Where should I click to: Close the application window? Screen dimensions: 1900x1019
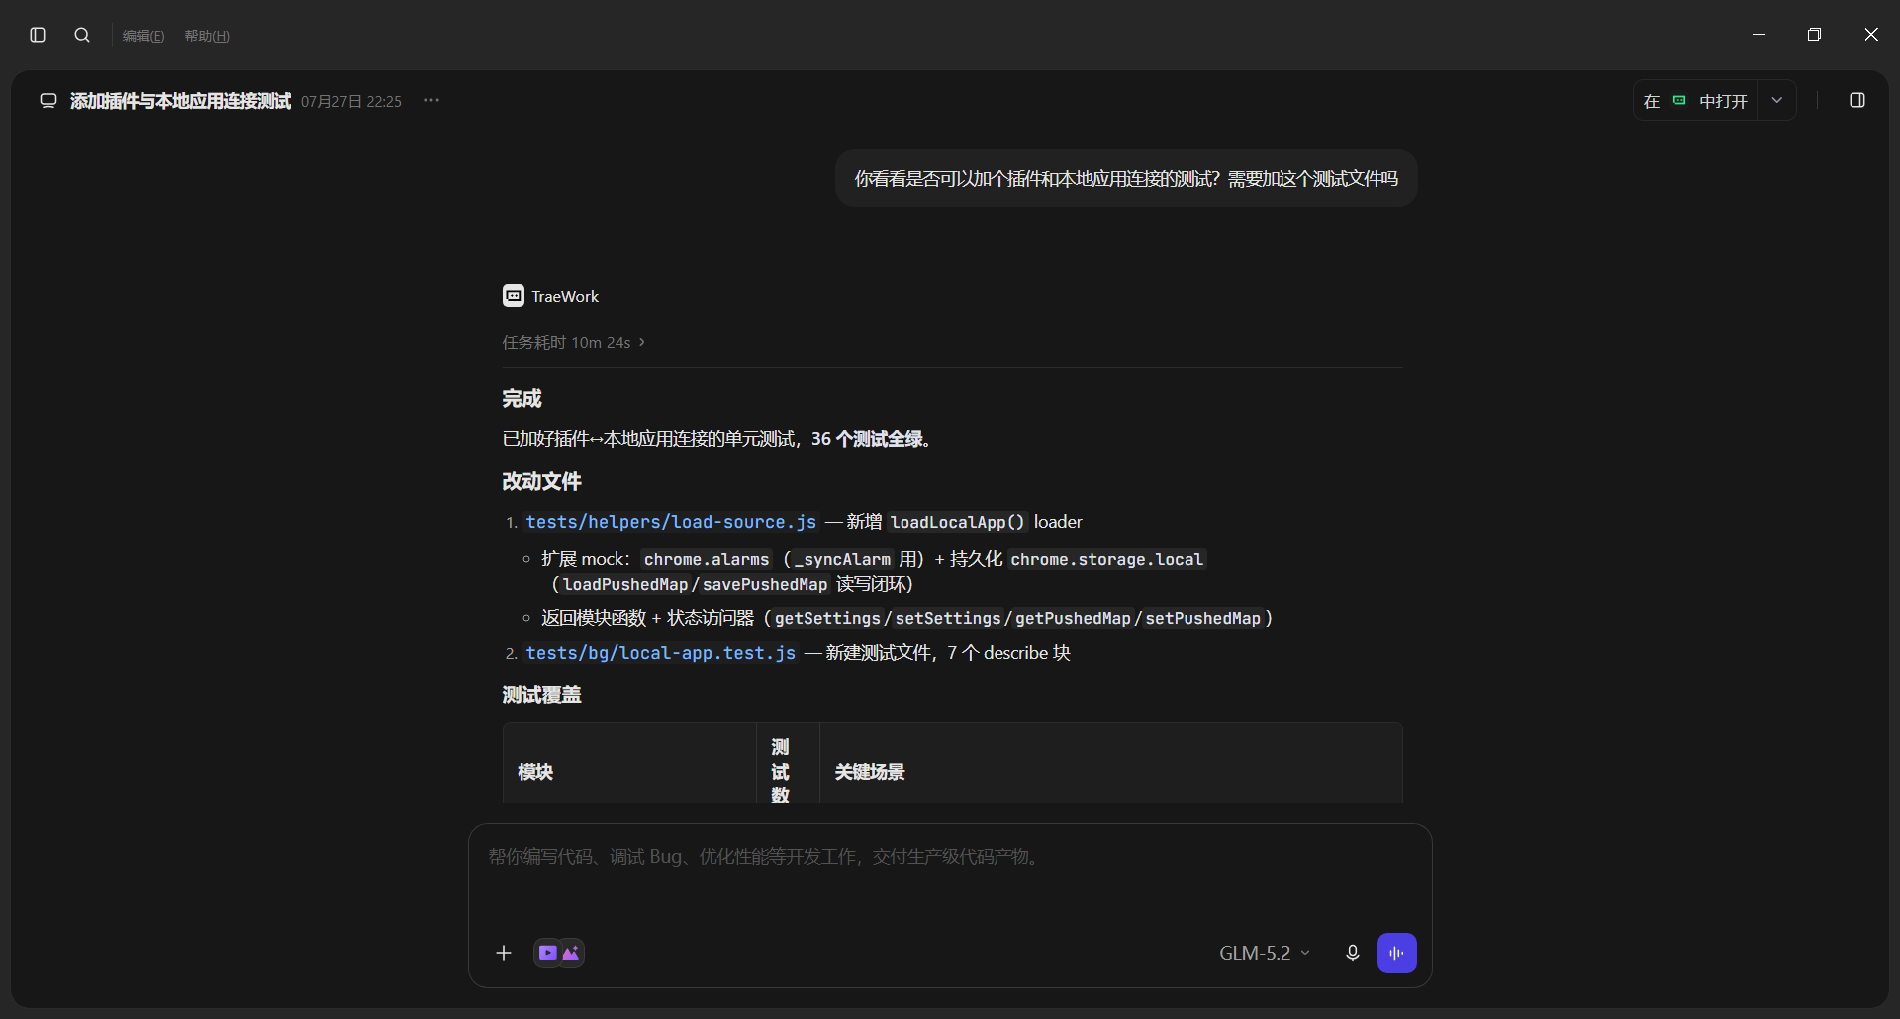click(1870, 35)
